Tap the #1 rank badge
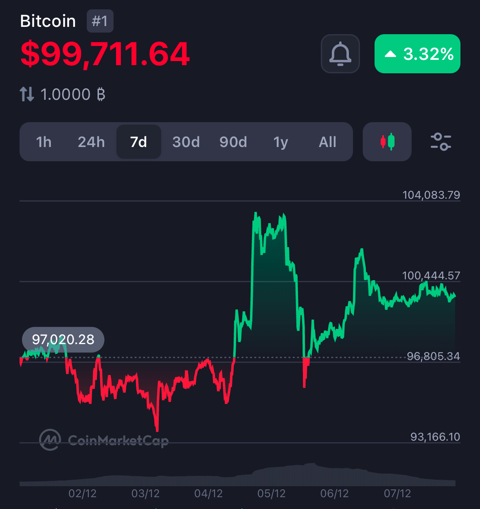This screenshot has width=480, height=509. pos(100,21)
